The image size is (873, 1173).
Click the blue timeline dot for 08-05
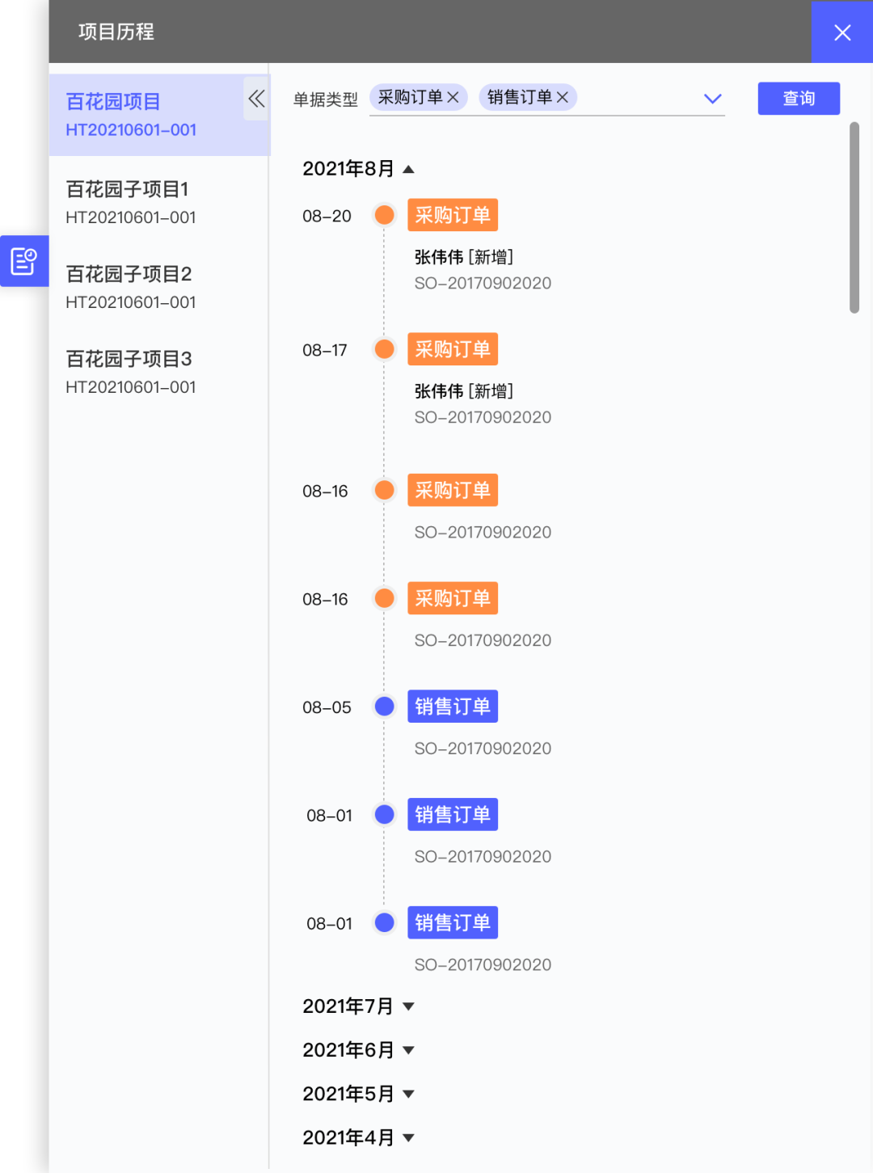click(385, 707)
